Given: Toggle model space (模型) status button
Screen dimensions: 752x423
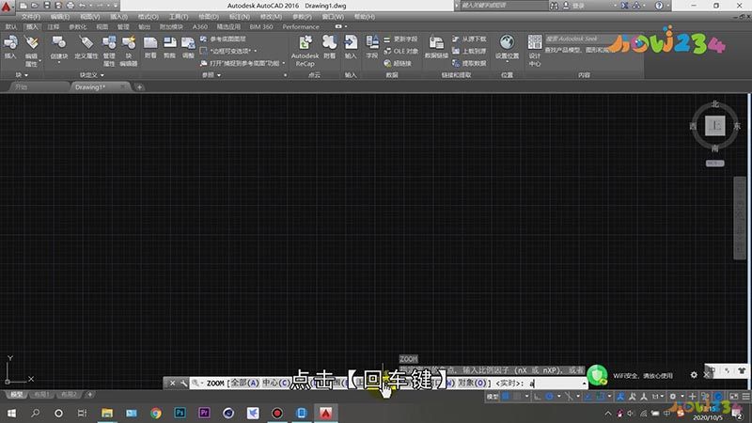Looking at the screenshot, I should click(493, 397).
